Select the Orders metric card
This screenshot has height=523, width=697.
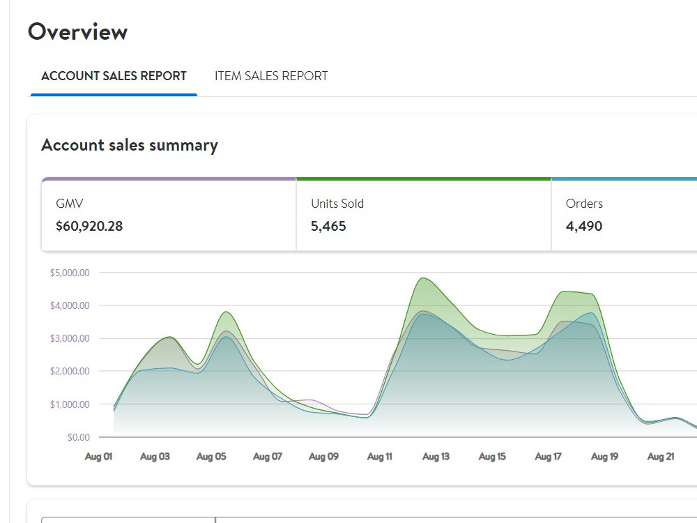pyautogui.click(x=624, y=215)
